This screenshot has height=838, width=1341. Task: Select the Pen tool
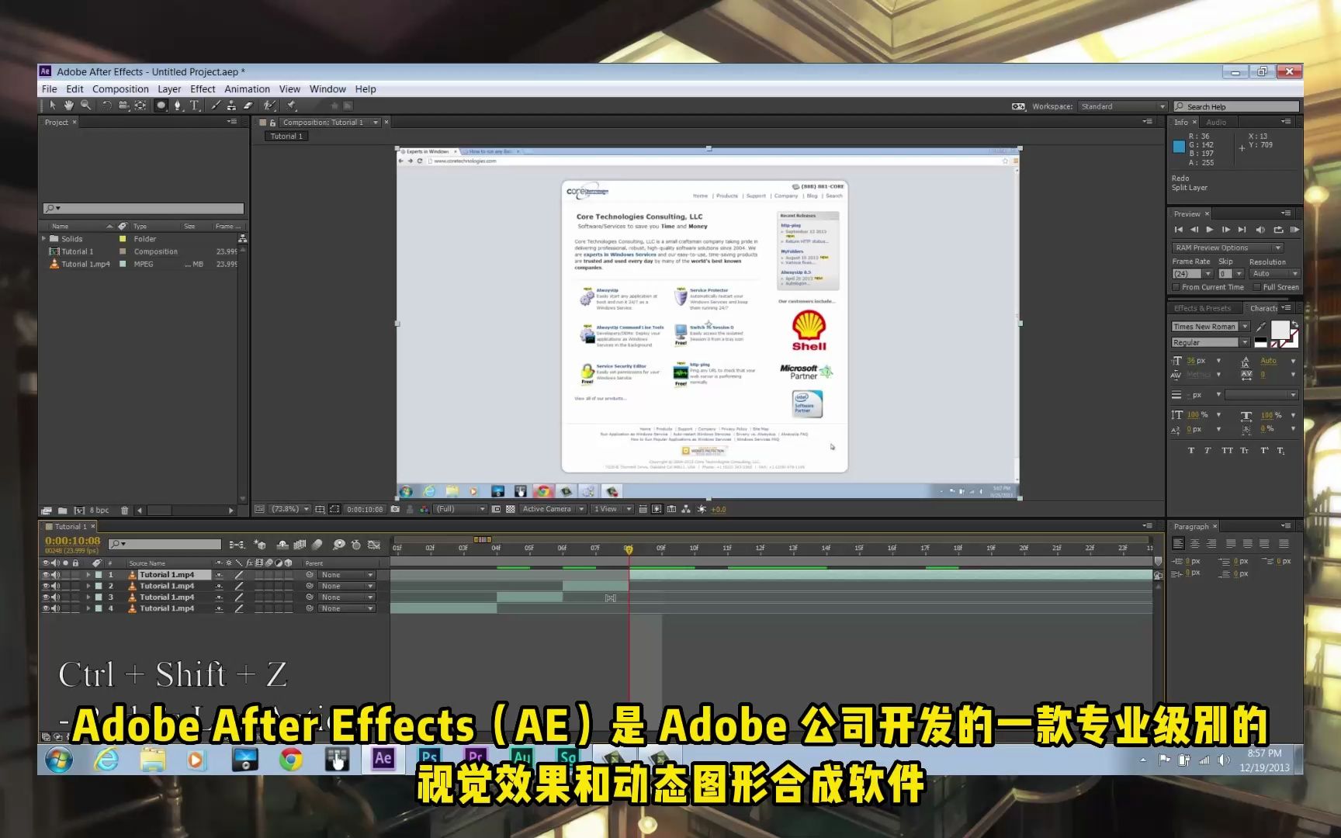(178, 106)
